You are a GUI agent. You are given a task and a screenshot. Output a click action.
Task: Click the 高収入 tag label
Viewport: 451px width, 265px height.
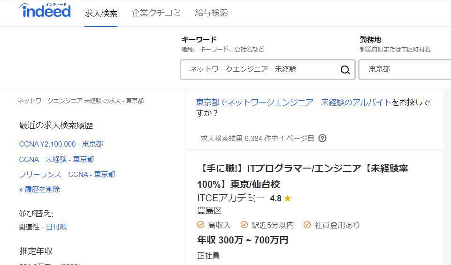point(220,225)
